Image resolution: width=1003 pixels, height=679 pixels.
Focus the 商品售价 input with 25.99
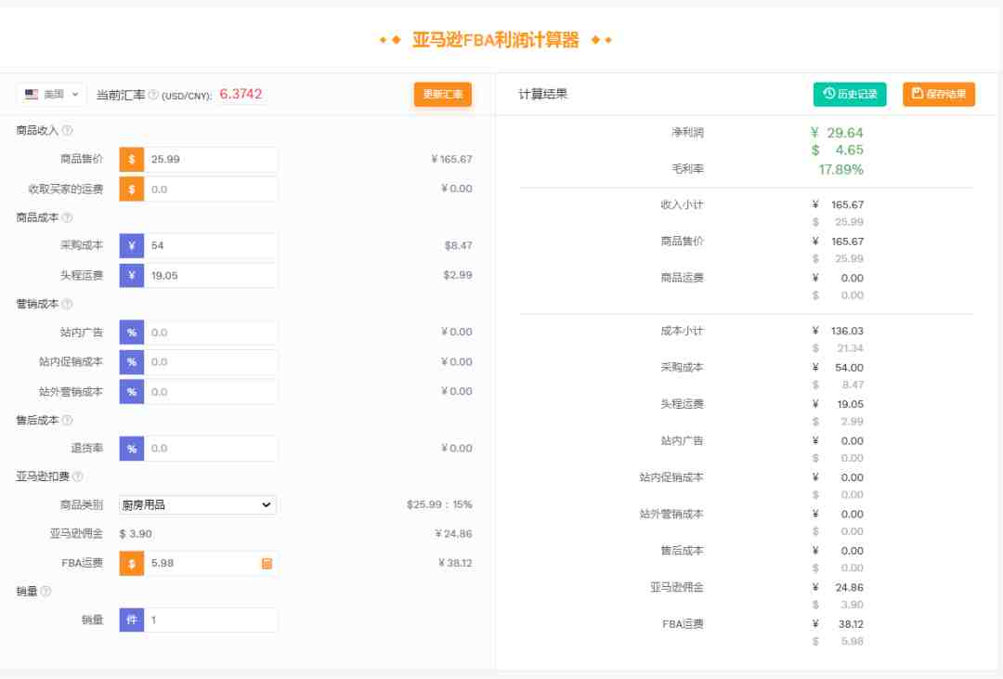(x=211, y=160)
